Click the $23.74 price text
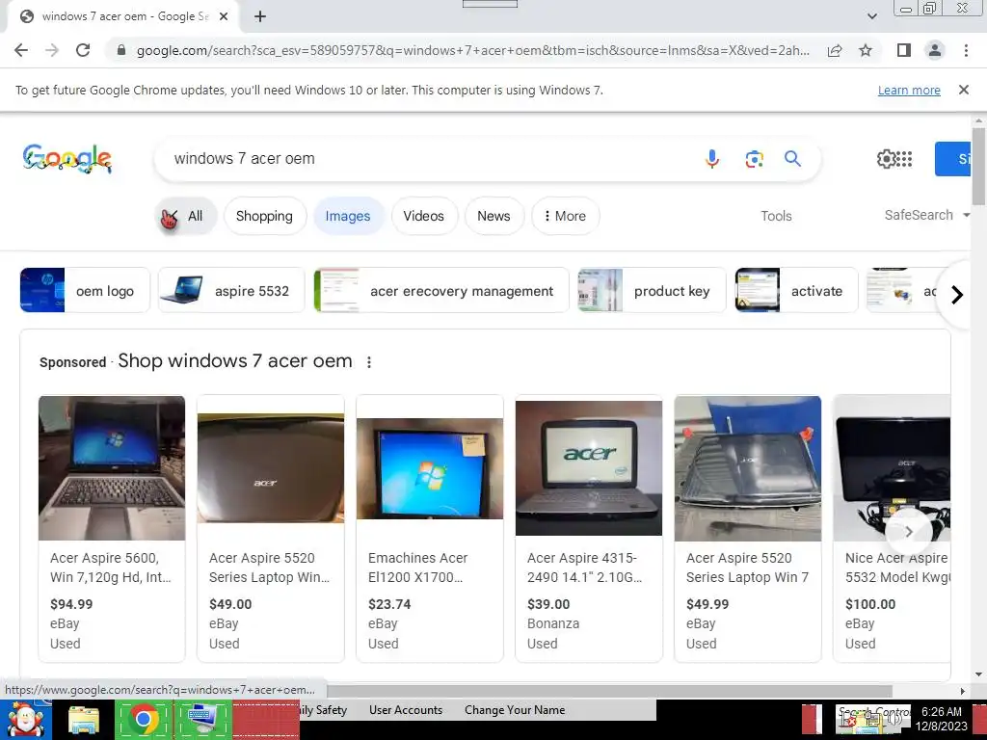The height and width of the screenshot is (740, 987). pyautogui.click(x=389, y=604)
